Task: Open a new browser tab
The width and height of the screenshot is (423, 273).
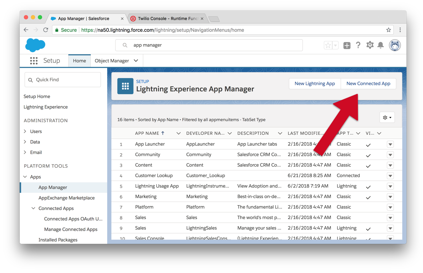Action: point(214,19)
